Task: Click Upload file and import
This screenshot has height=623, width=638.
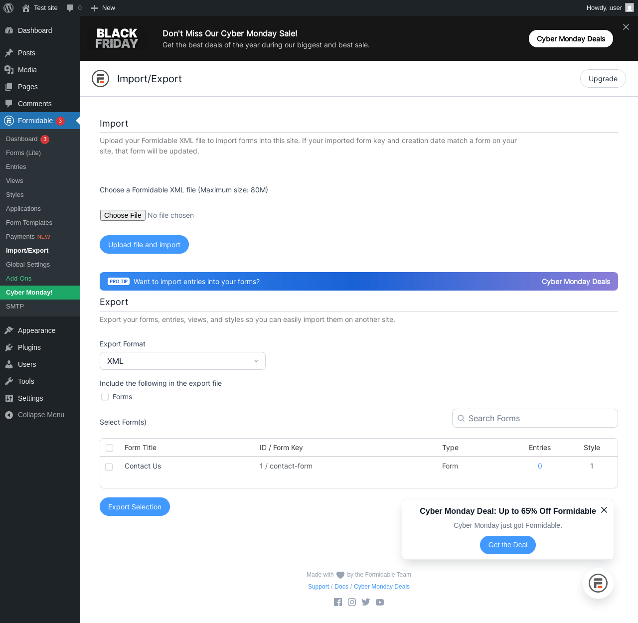Action: coord(144,245)
